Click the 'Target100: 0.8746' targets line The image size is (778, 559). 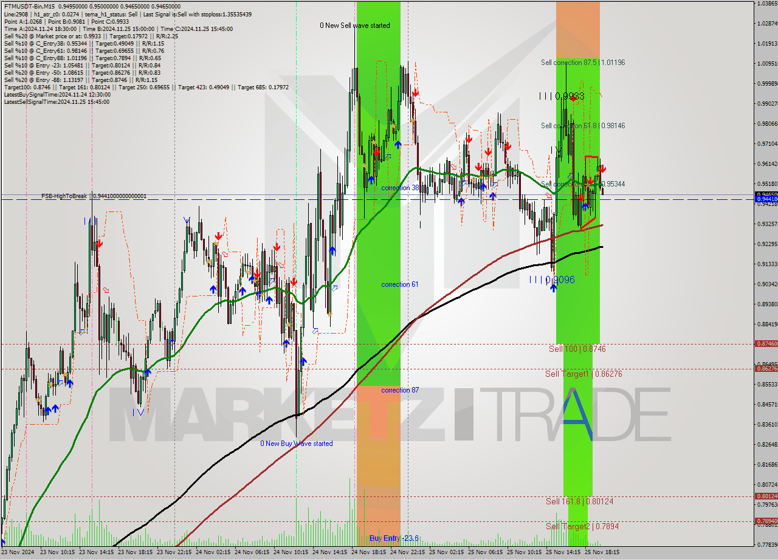[146, 87]
